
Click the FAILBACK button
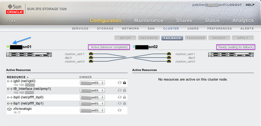172,38
